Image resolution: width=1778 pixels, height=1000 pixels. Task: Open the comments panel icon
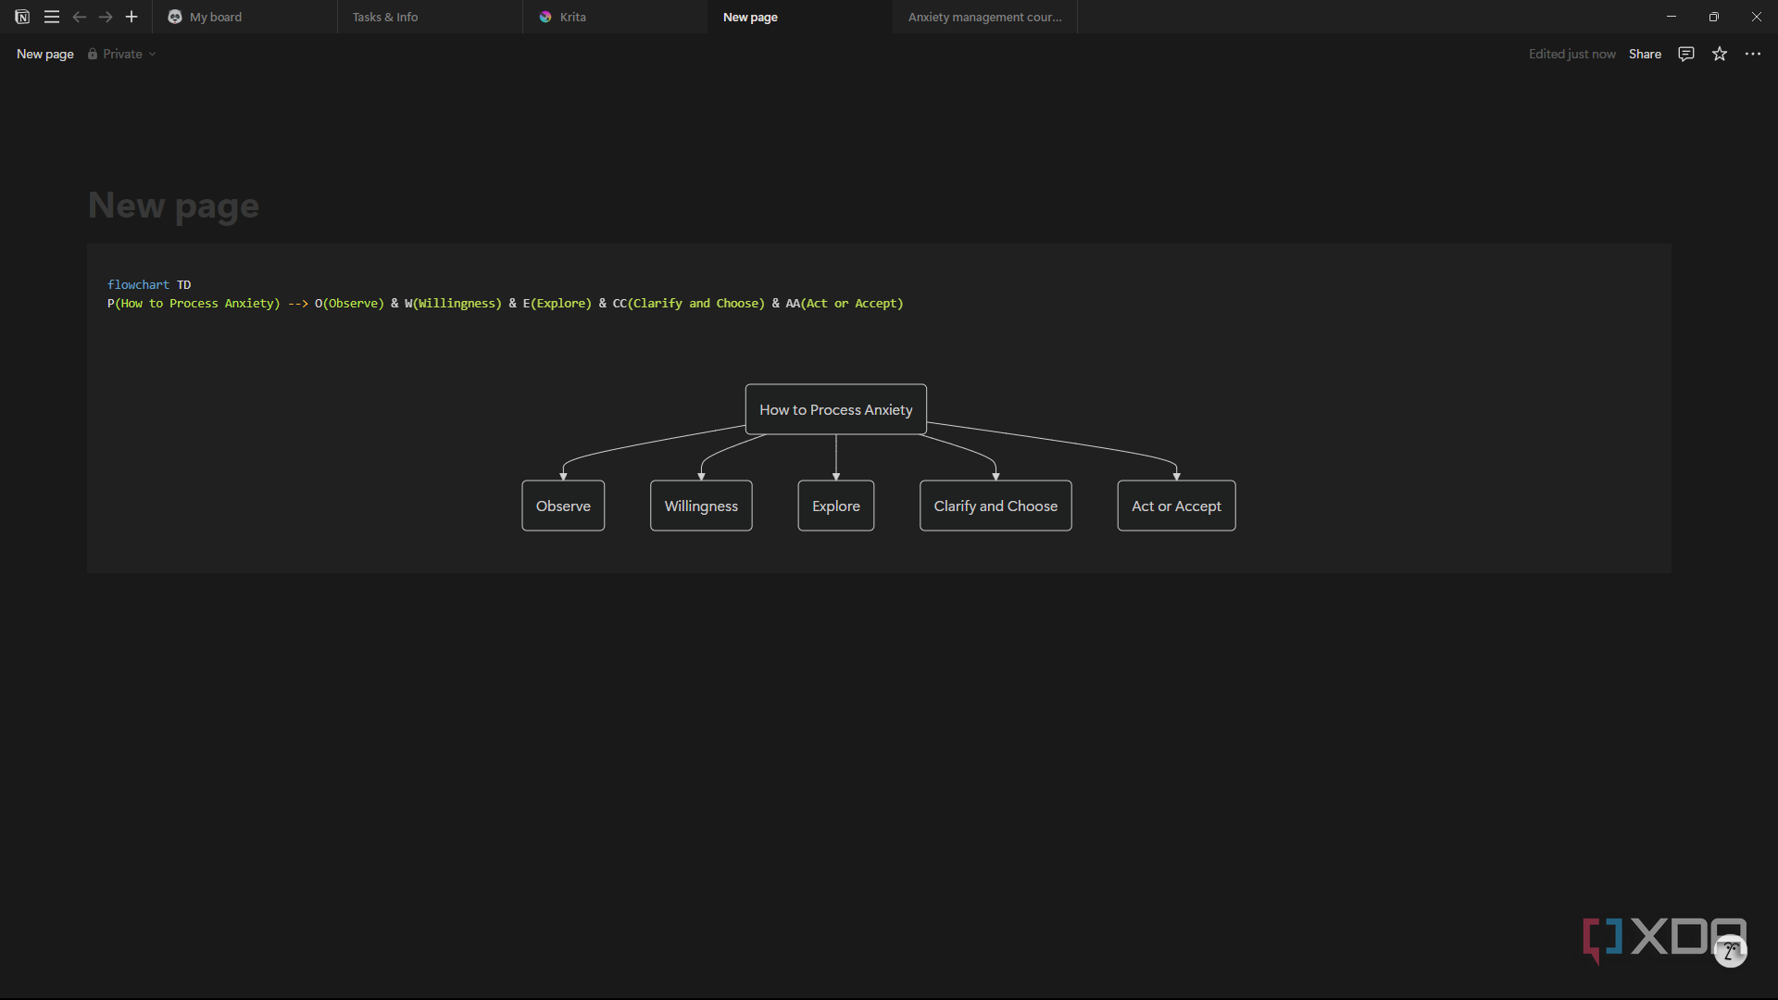pyautogui.click(x=1686, y=54)
